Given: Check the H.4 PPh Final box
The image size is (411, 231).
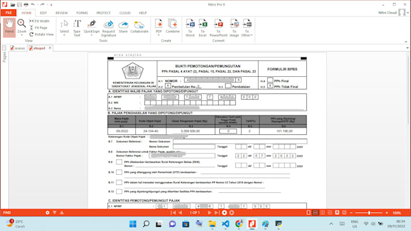Looking at the screenshot, I should 270,80.
